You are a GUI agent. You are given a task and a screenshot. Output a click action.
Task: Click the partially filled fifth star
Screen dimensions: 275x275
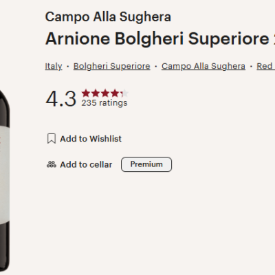click(x=124, y=93)
